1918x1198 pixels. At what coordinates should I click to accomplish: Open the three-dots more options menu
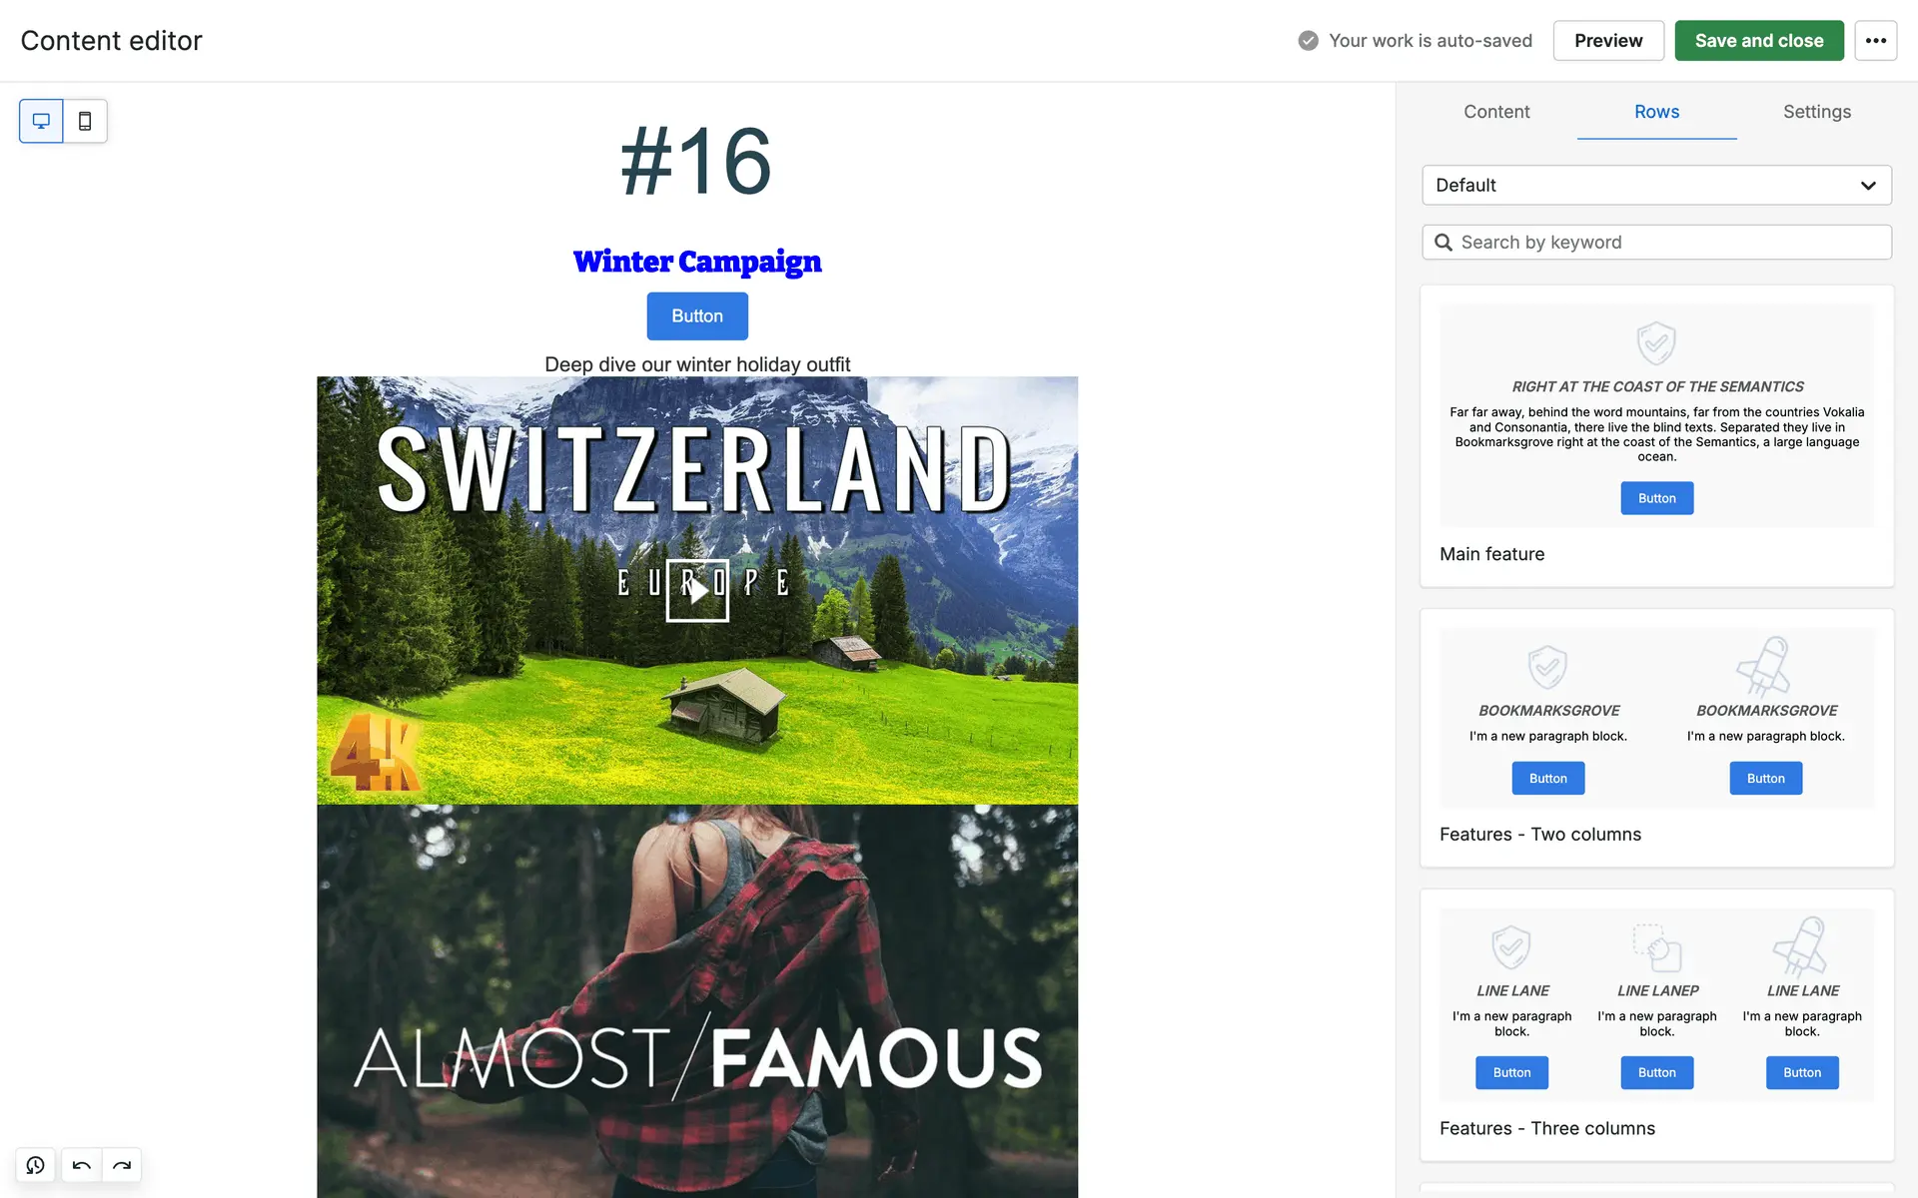(x=1875, y=41)
